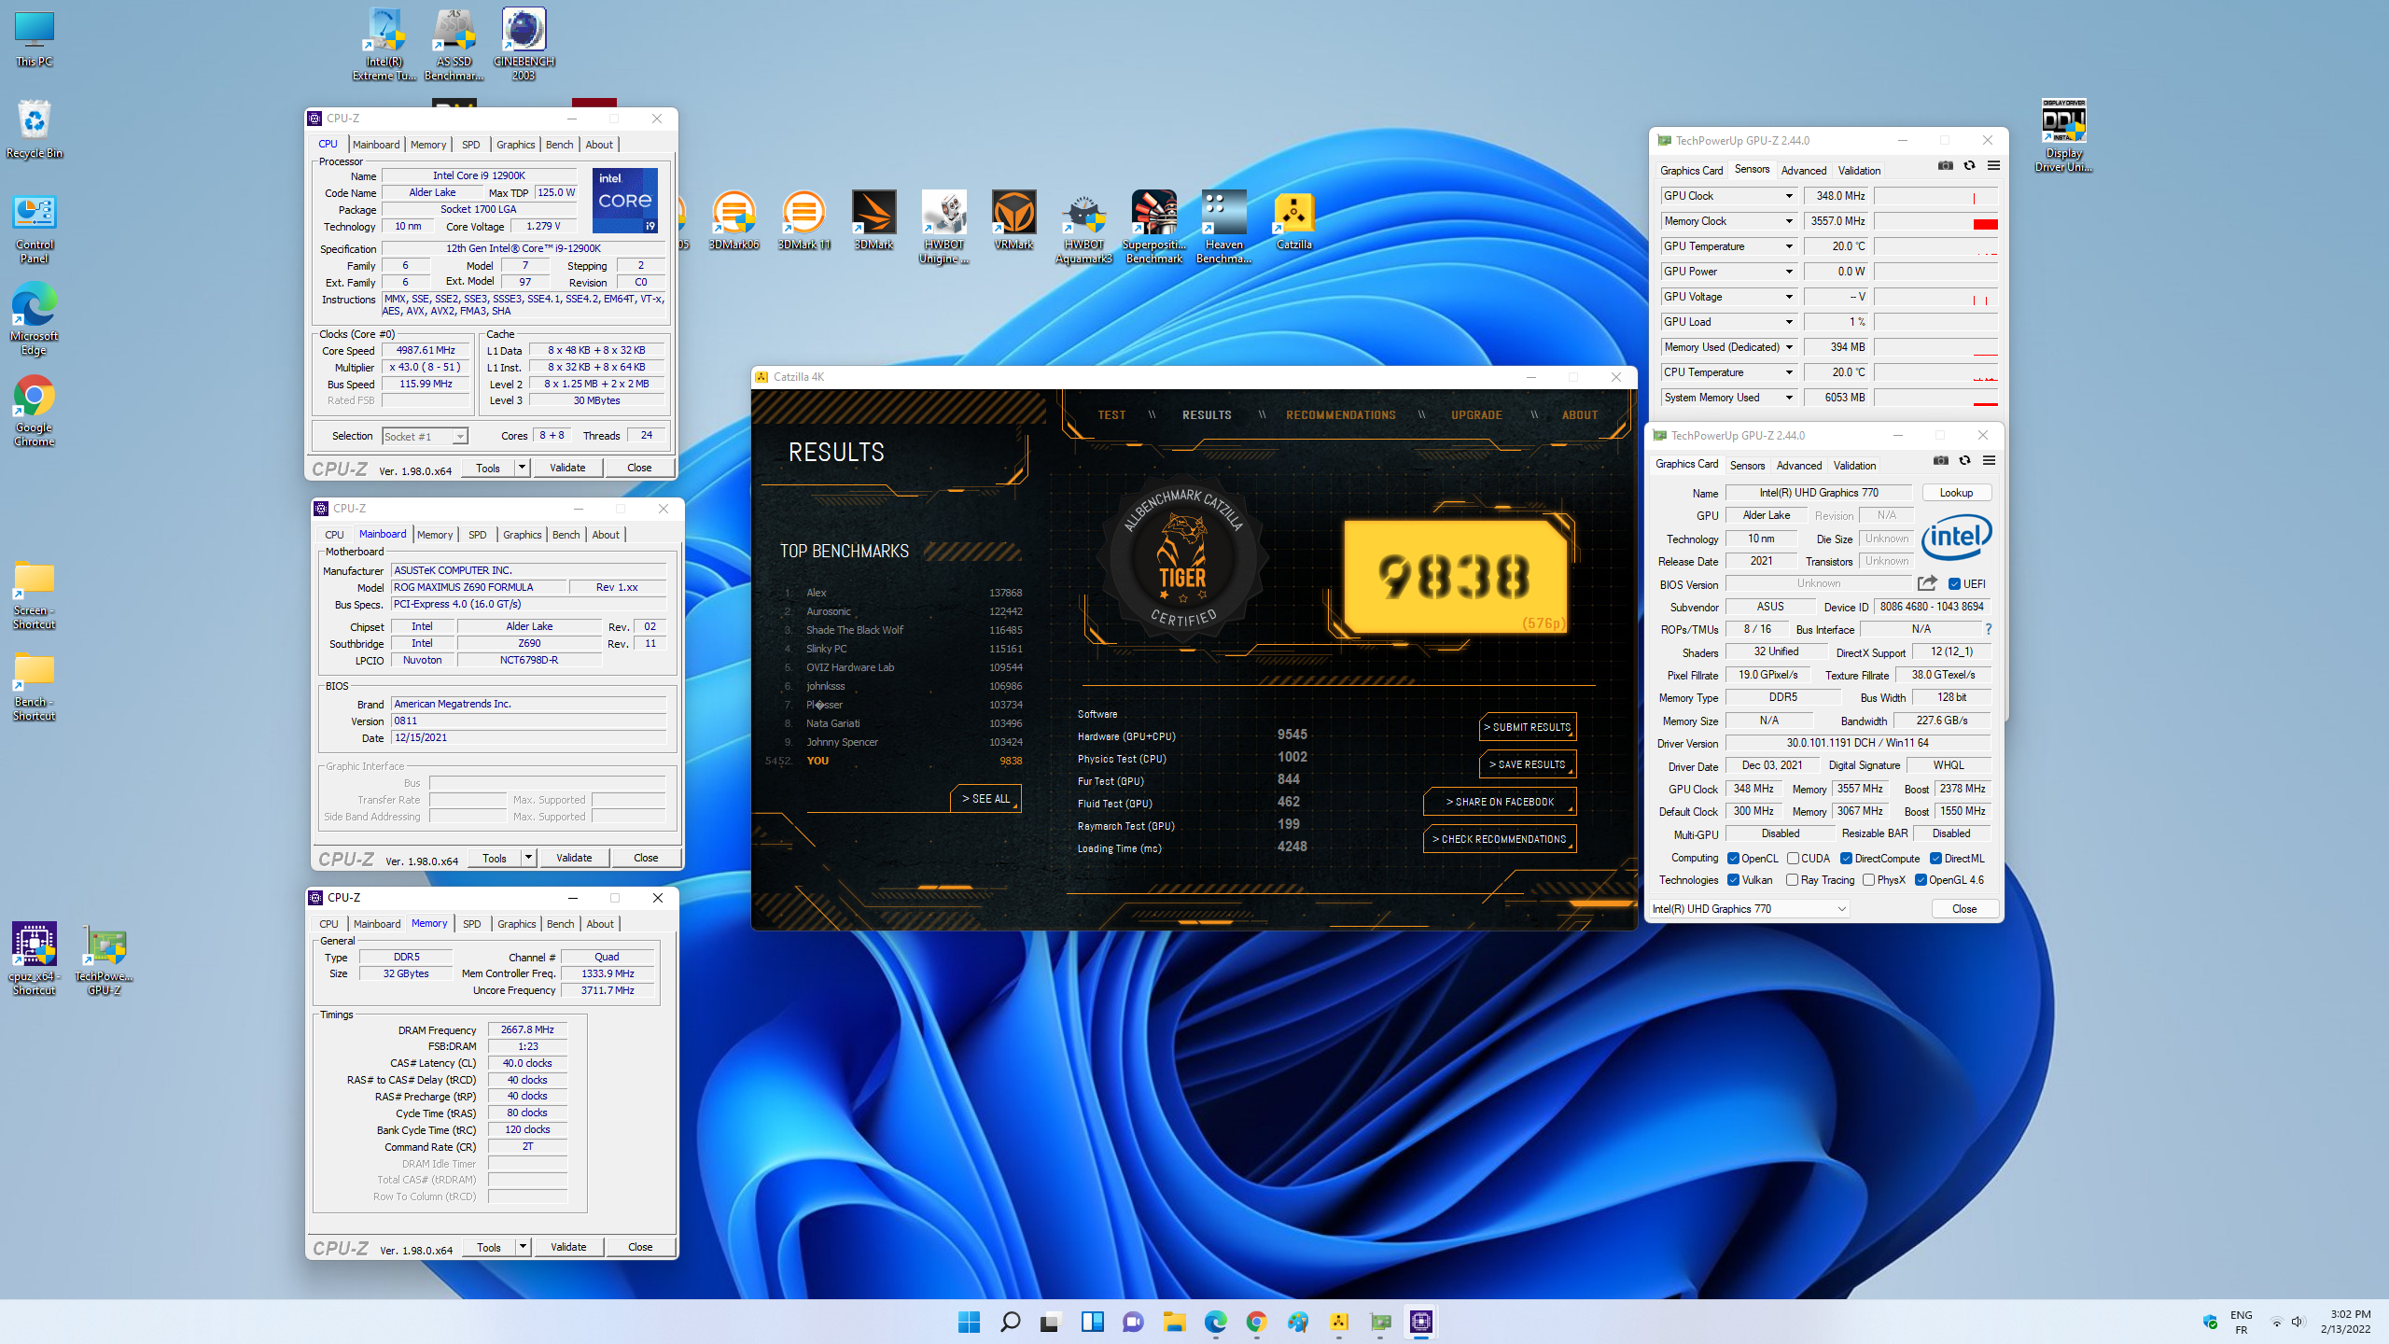Image resolution: width=2389 pixels, height=1344 pixels.
Task: Click SHARE ON FACEBOOK in Catzilla
Action: click(1500, 802)
